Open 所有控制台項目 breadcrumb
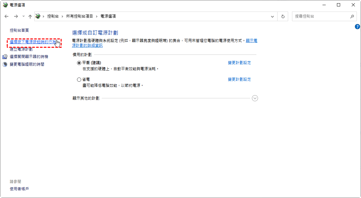 [80, 16]
